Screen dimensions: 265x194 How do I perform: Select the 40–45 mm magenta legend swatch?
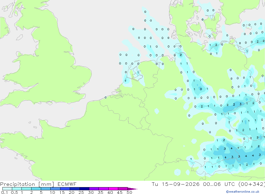tap(113, 189)
